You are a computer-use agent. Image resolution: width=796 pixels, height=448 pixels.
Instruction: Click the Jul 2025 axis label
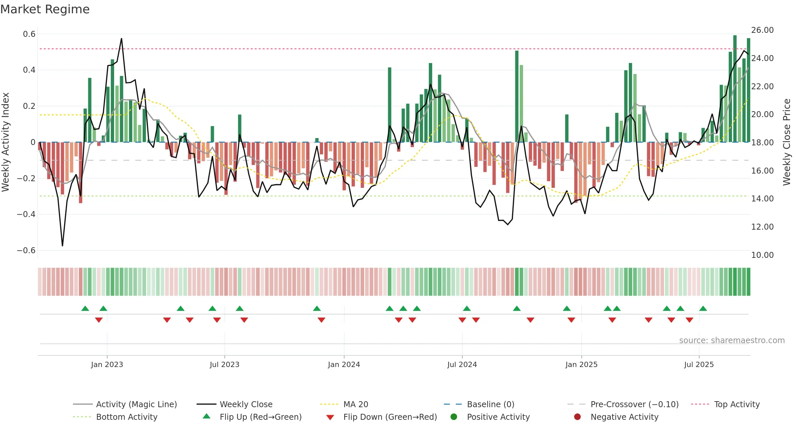click(x=699, y=365)
